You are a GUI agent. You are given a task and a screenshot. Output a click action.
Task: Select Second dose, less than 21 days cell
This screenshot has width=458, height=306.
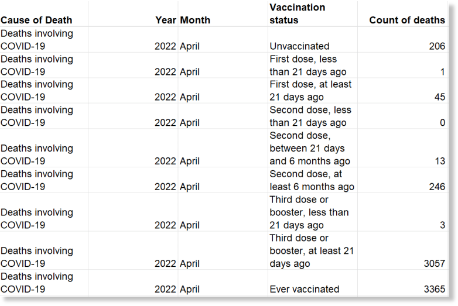(x=313, y=116)
